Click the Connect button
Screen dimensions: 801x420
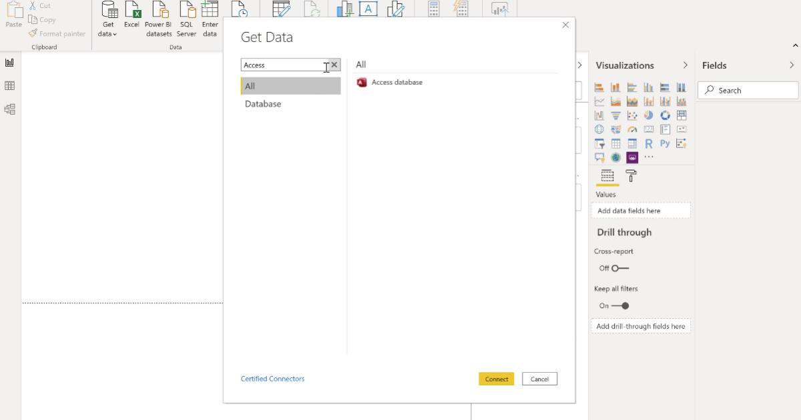[497, 379]
